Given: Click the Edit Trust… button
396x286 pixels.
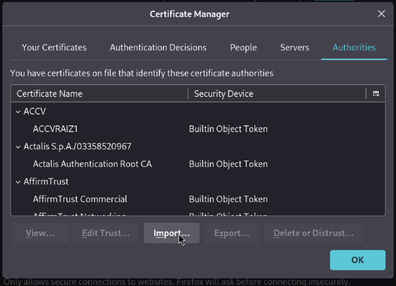Looking at the screenshot, I should pos(106,233).
